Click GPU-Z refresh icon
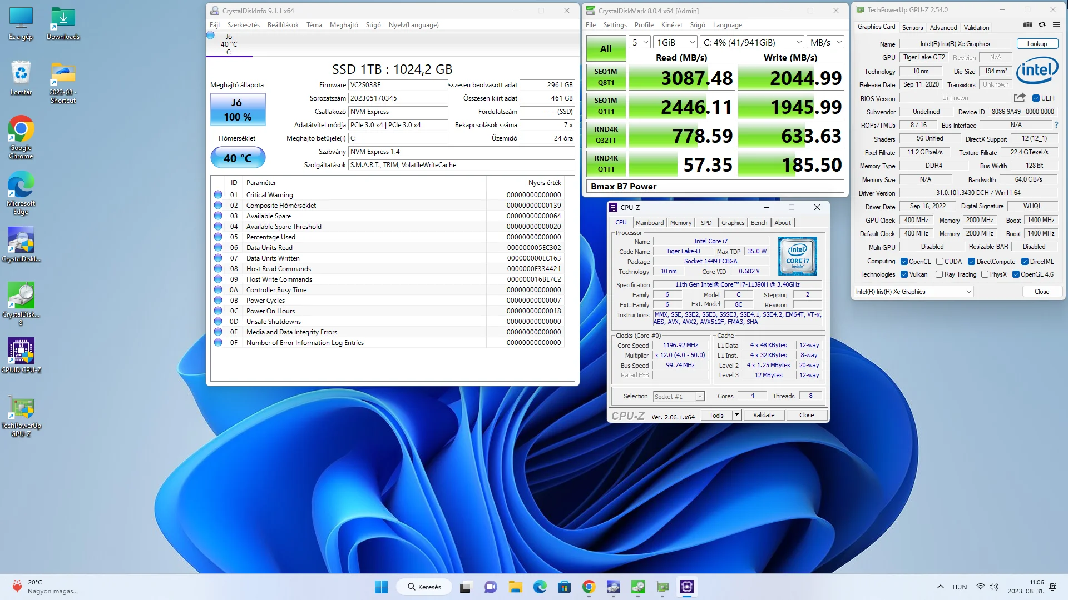This screenshot has width=1068, height=600. [x=1042, y=25]
